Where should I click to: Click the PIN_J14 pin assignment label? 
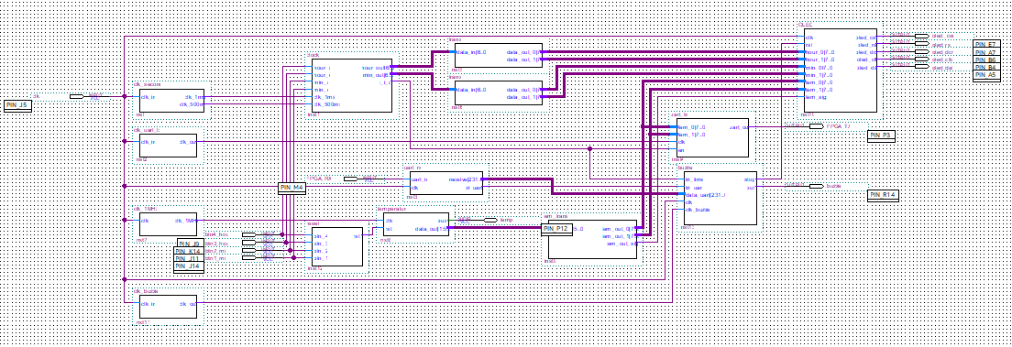point(189,266)
